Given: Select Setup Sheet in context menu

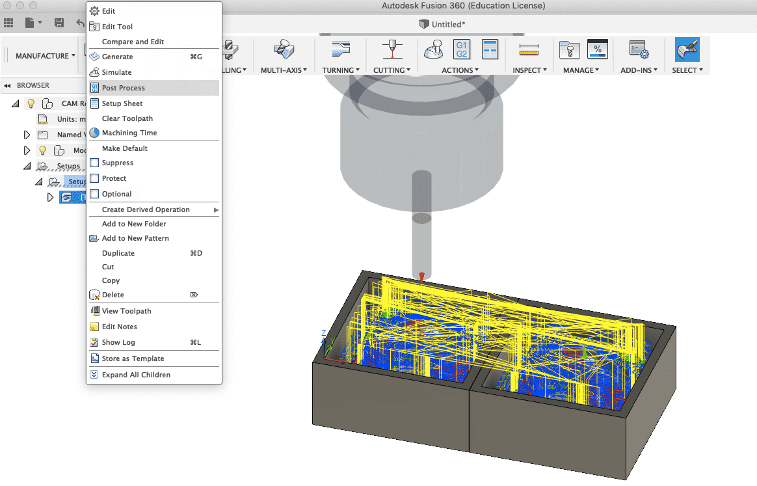Looking at the screenshot, I should (153, 103).
